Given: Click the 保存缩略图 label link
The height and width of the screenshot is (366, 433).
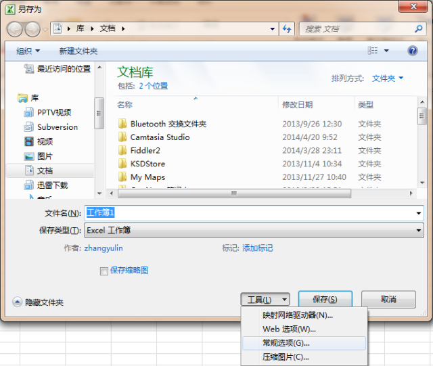Looking at the screenshot, I should click(129, 270).
